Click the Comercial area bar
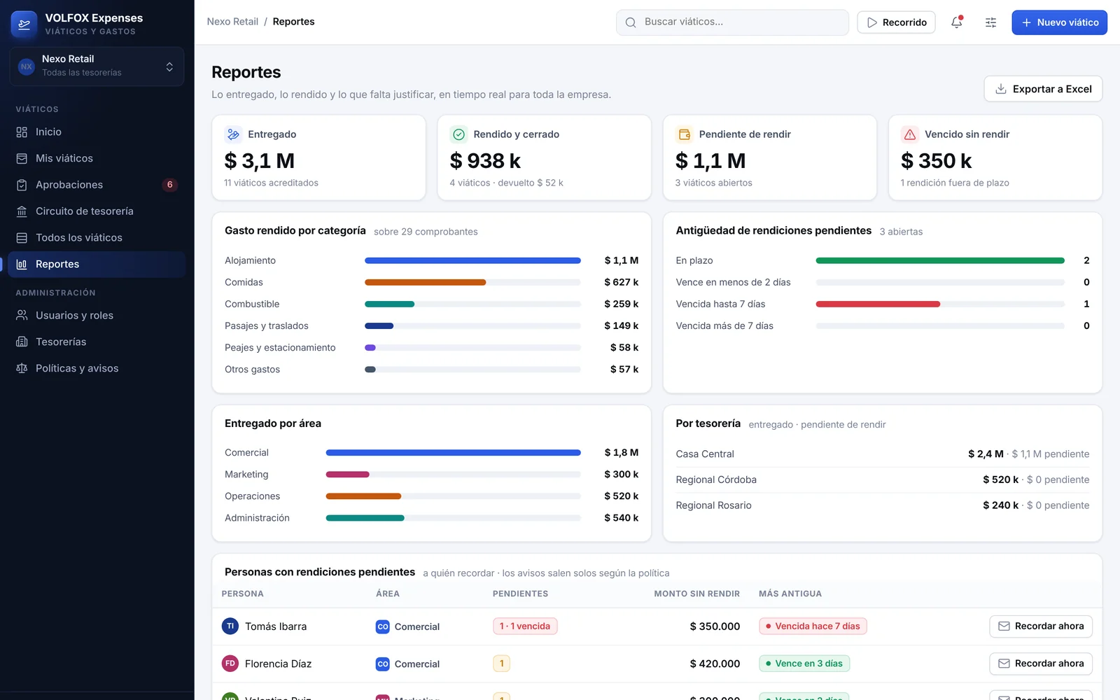This screenshot has height=700, width=1120. (453, 453)
